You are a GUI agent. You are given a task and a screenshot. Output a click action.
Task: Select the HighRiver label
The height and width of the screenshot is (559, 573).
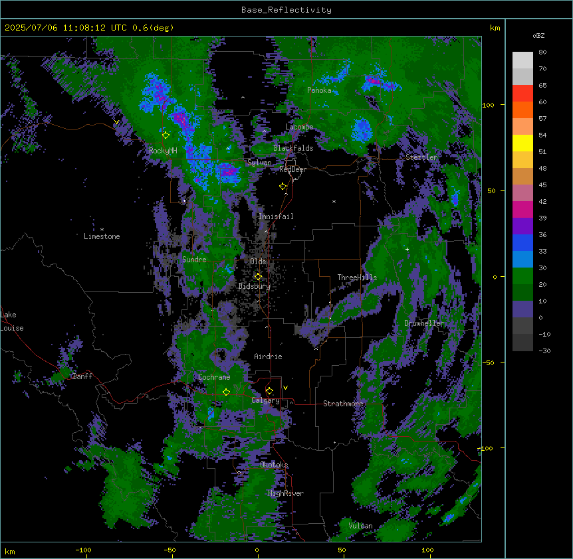tap(286, 493)
